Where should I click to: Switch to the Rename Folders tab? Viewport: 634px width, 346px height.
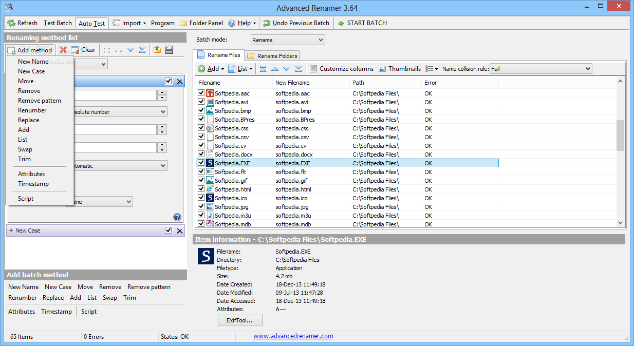(272, 55)
